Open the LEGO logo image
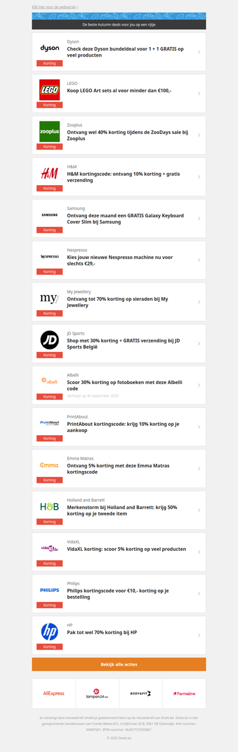 pyautogui.click(x=49, y=89)
